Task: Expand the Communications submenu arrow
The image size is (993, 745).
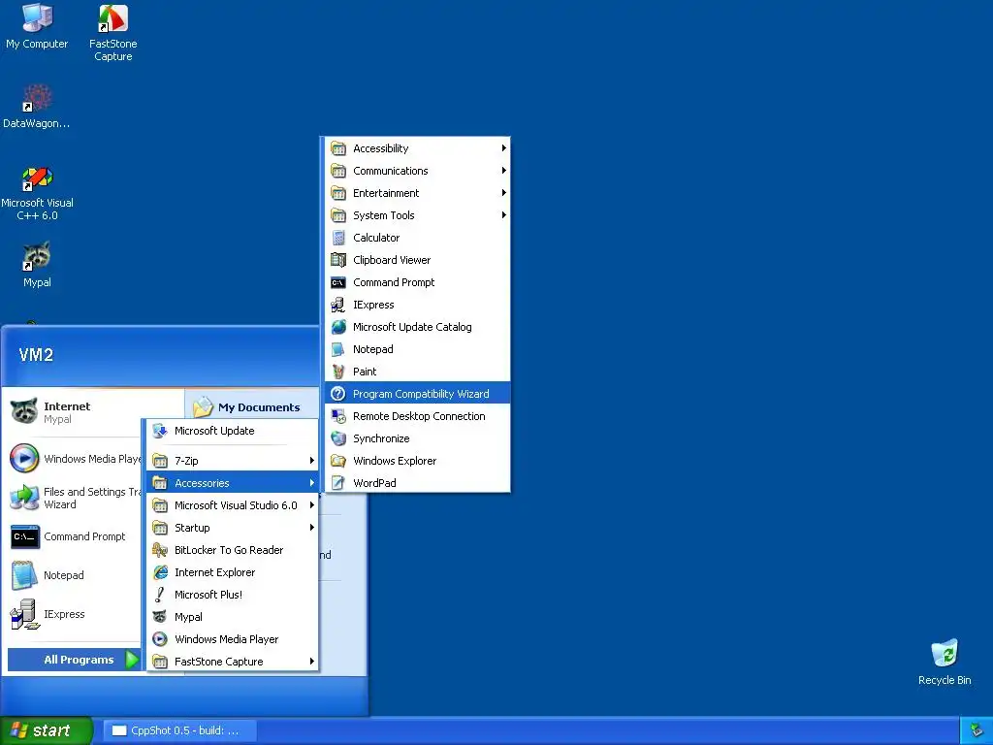Action: click(503, 171)
